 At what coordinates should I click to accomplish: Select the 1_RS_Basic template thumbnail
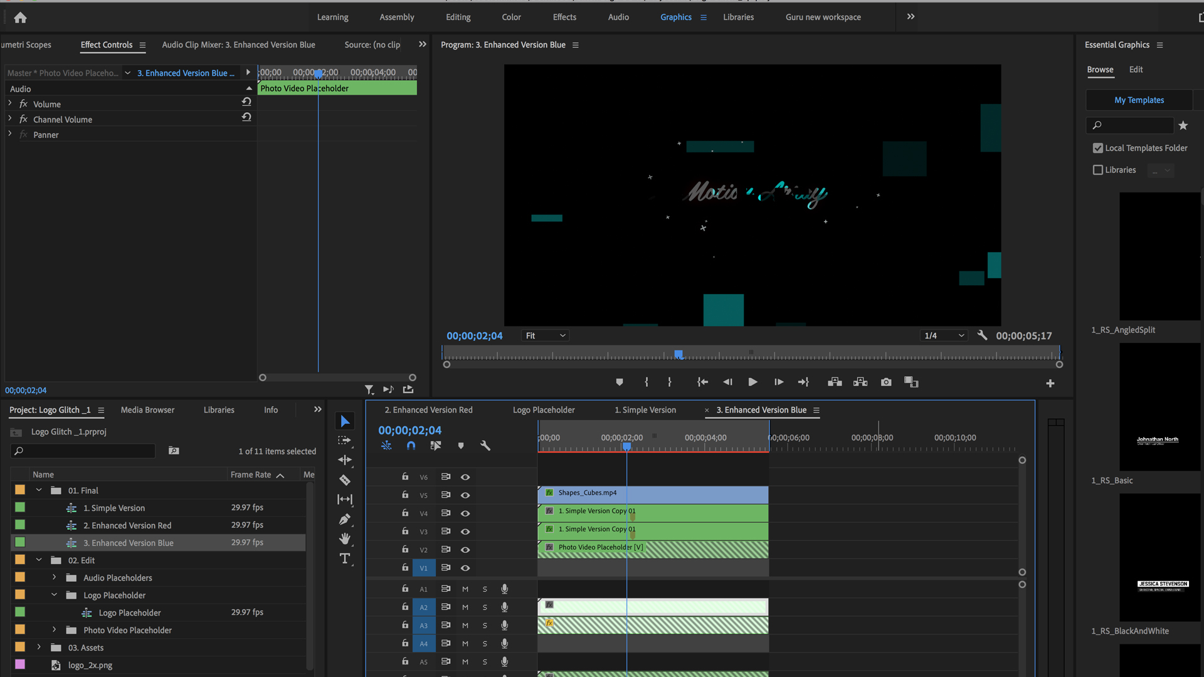pyautogui.click(x=1159, y=407)
